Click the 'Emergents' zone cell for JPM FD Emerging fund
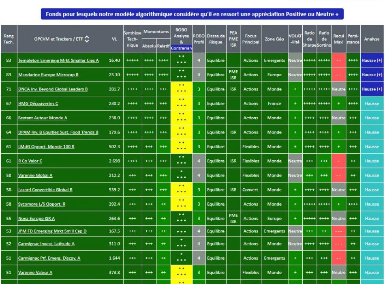Image resolution: width=385 pixels, height=284 pixels. point(274,231)
